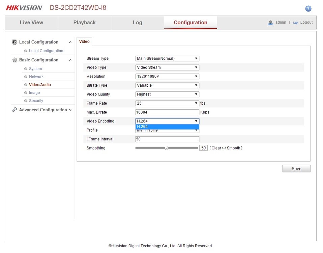323x253 pixels.
Task: Open the Resolution dropdown
Action: pyautogui.click(x=167, y=76)
